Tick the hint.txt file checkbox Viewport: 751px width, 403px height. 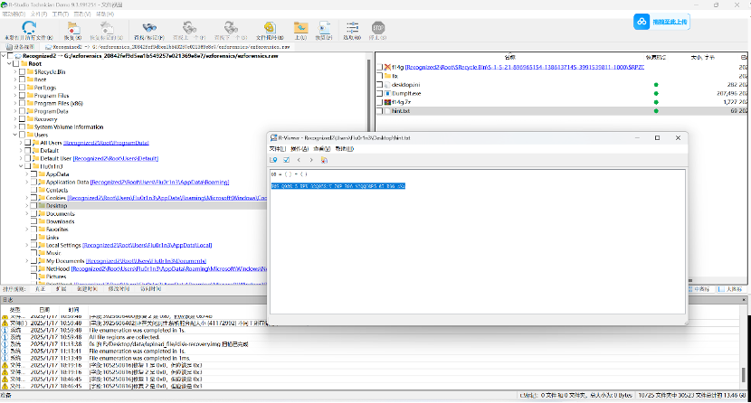[379, 111]
